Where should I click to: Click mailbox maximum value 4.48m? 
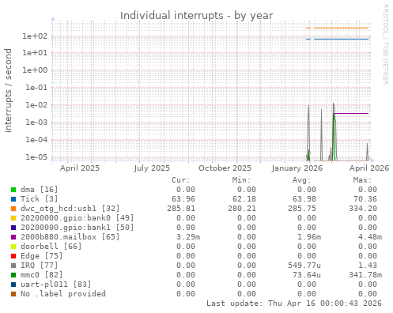[x=370, y=237]
